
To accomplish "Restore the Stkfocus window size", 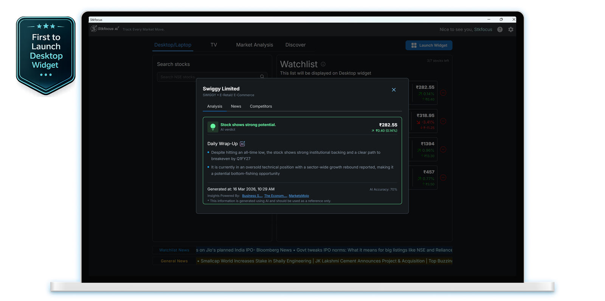I will [x=501, y=19].
